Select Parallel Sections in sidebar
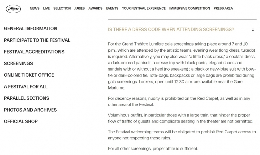 coord(27,98)
